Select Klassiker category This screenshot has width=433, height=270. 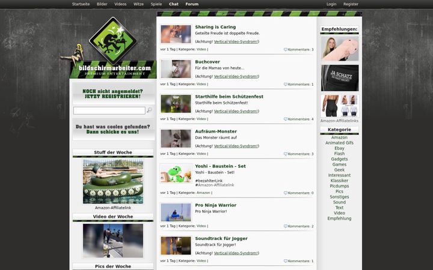pos(339,181)
